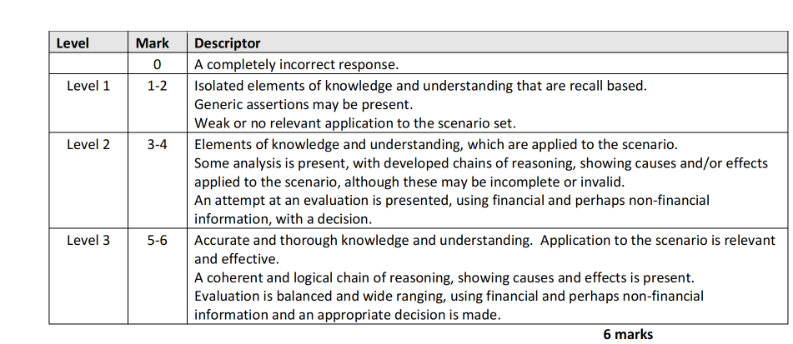Select the Level 2 cell
The image size is (793, 344).
point(88,145)
